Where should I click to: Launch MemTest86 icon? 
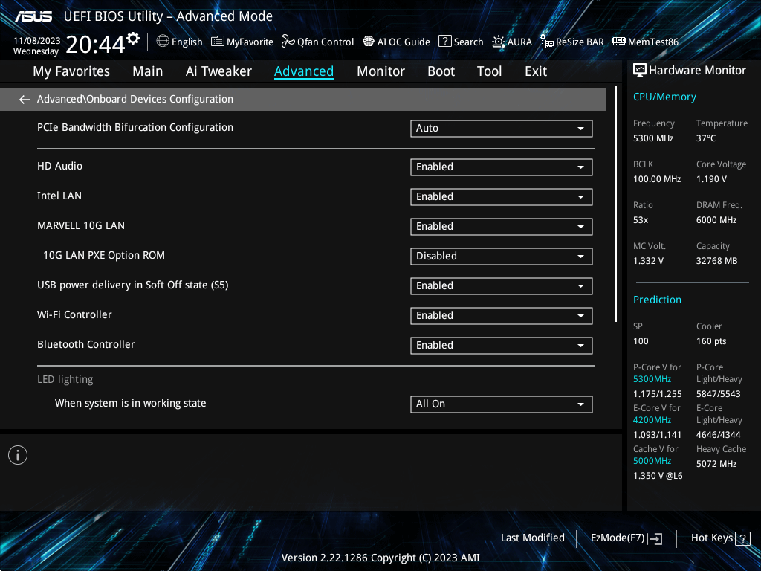click(x=619, y=42)
